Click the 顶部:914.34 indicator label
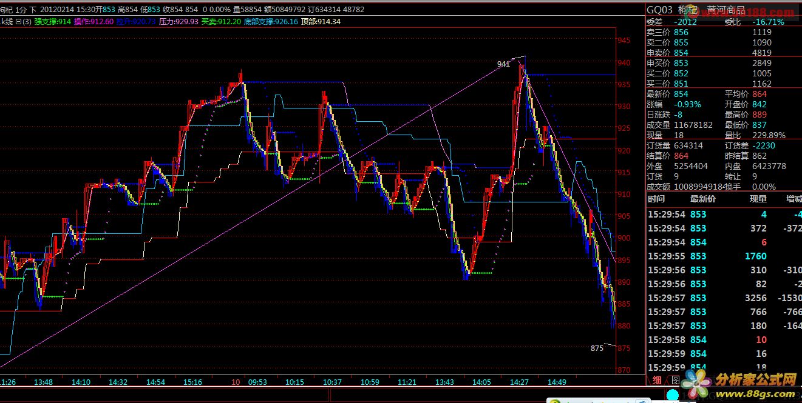802x403 pixels. point(321,21)
